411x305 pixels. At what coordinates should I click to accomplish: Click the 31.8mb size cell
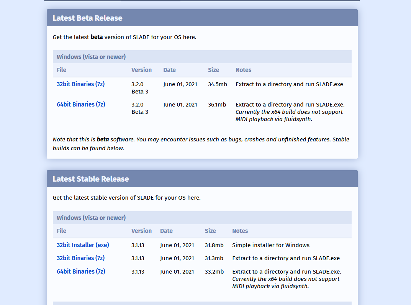point(214,245)
